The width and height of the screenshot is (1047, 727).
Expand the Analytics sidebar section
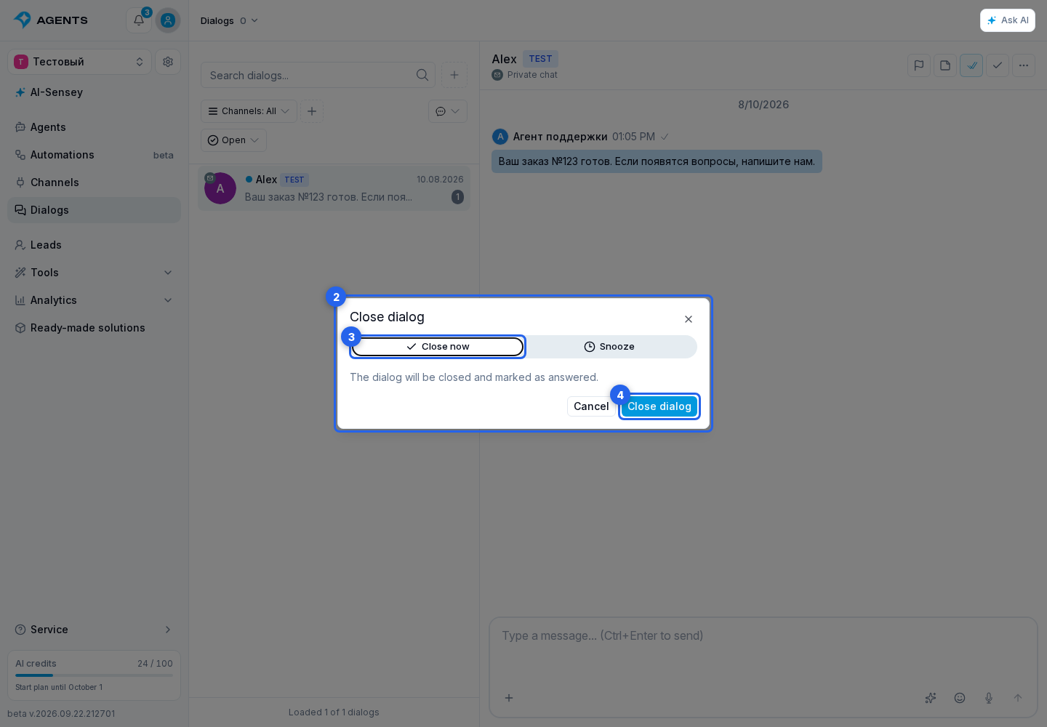tap(94, 300)
